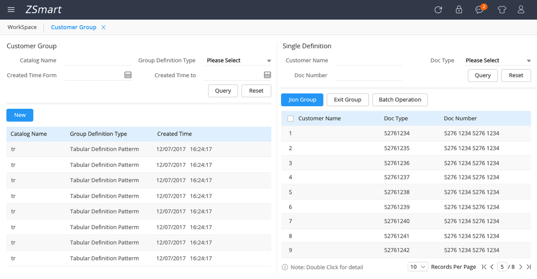537x279 pixels.
Task: Switch to the WorkSpace tab
Action: pyautogui.click(x=22, y=27)
